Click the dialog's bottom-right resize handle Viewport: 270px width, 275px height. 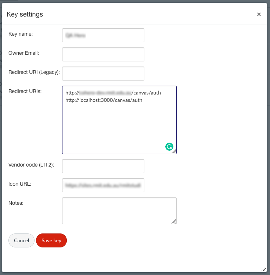[263, 269]
